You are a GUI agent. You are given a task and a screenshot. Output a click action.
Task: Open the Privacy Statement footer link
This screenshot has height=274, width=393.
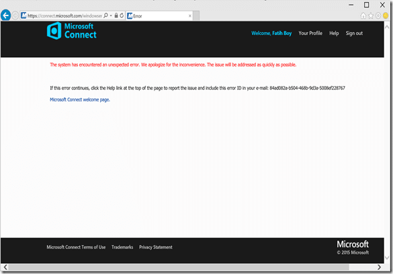coord(156,247)
